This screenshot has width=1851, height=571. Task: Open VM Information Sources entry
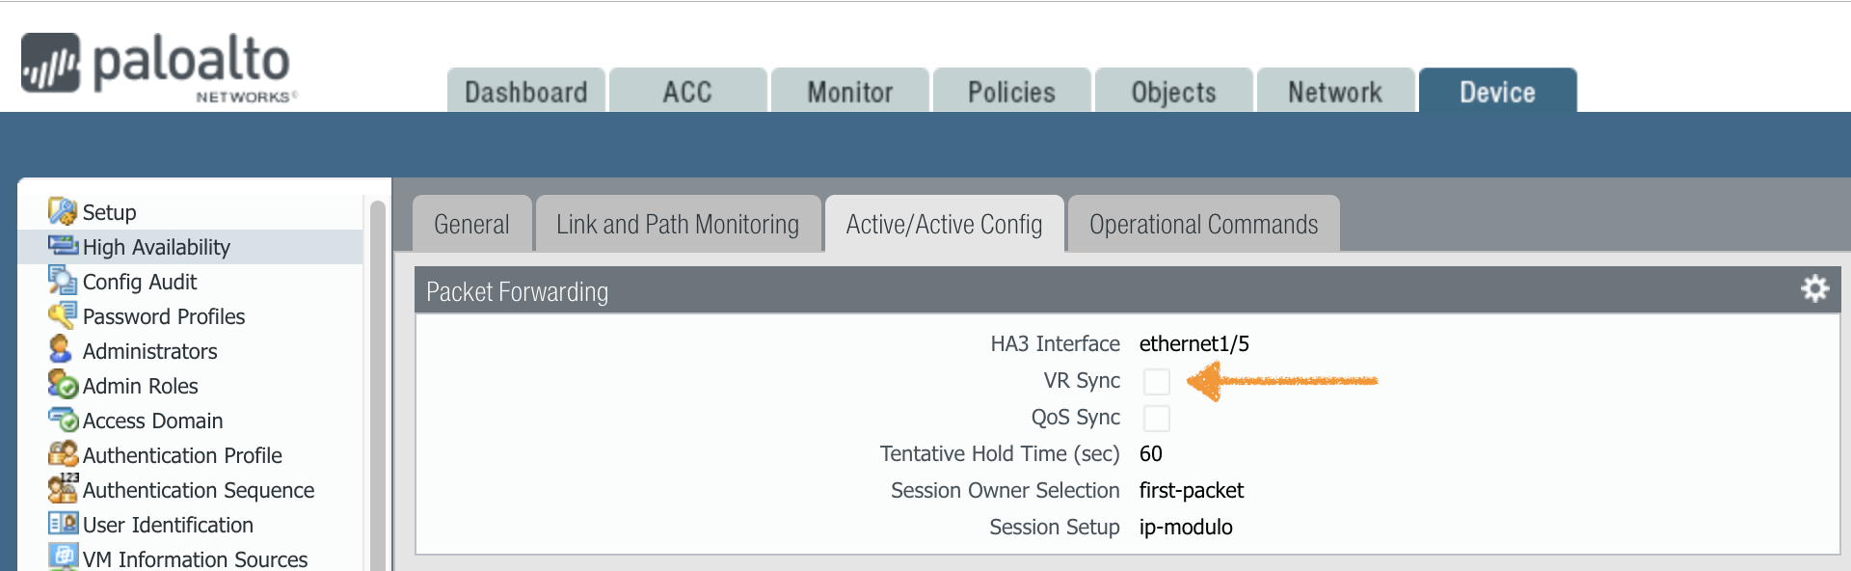[195, 559]
